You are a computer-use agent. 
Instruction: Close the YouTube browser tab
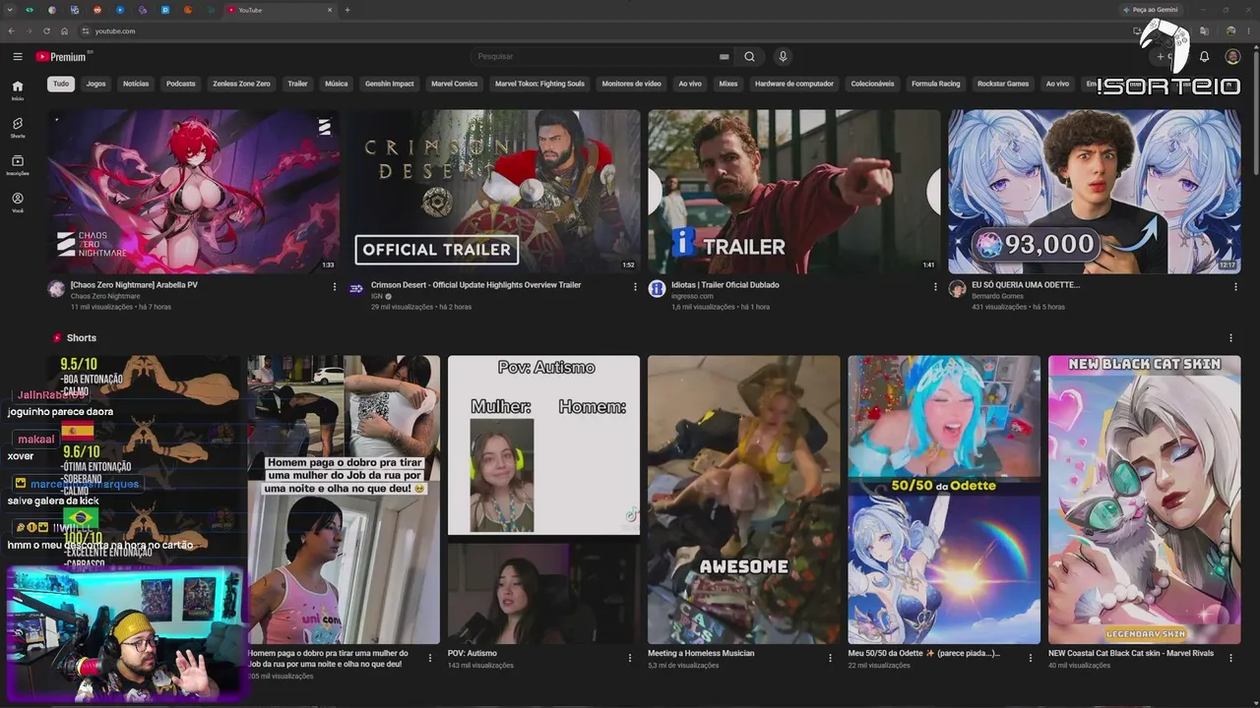tap(330, 10)
